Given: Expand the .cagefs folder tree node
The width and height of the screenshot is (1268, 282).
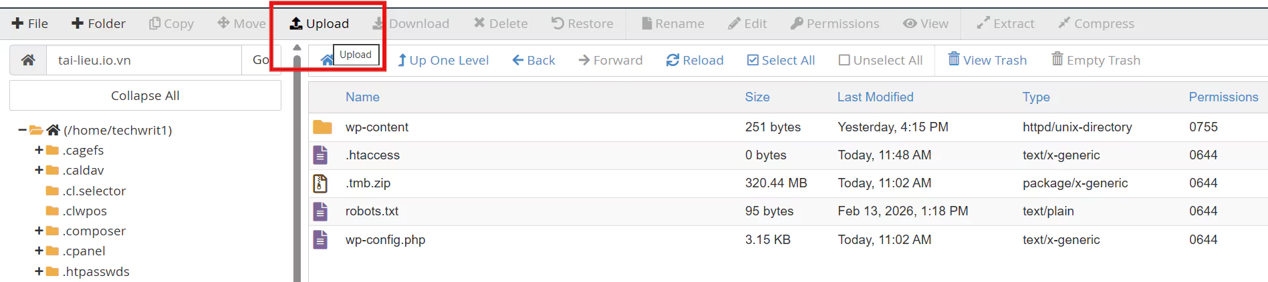Looking at the screenshot, I should (39, 150).
